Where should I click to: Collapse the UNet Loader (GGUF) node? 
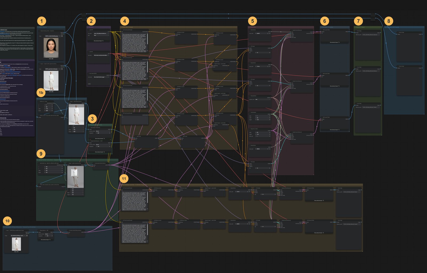point(88,73)
